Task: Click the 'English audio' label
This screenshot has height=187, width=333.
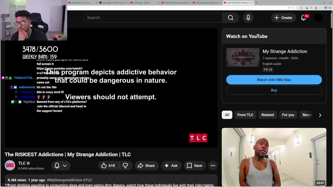Action: pos(272,64)
